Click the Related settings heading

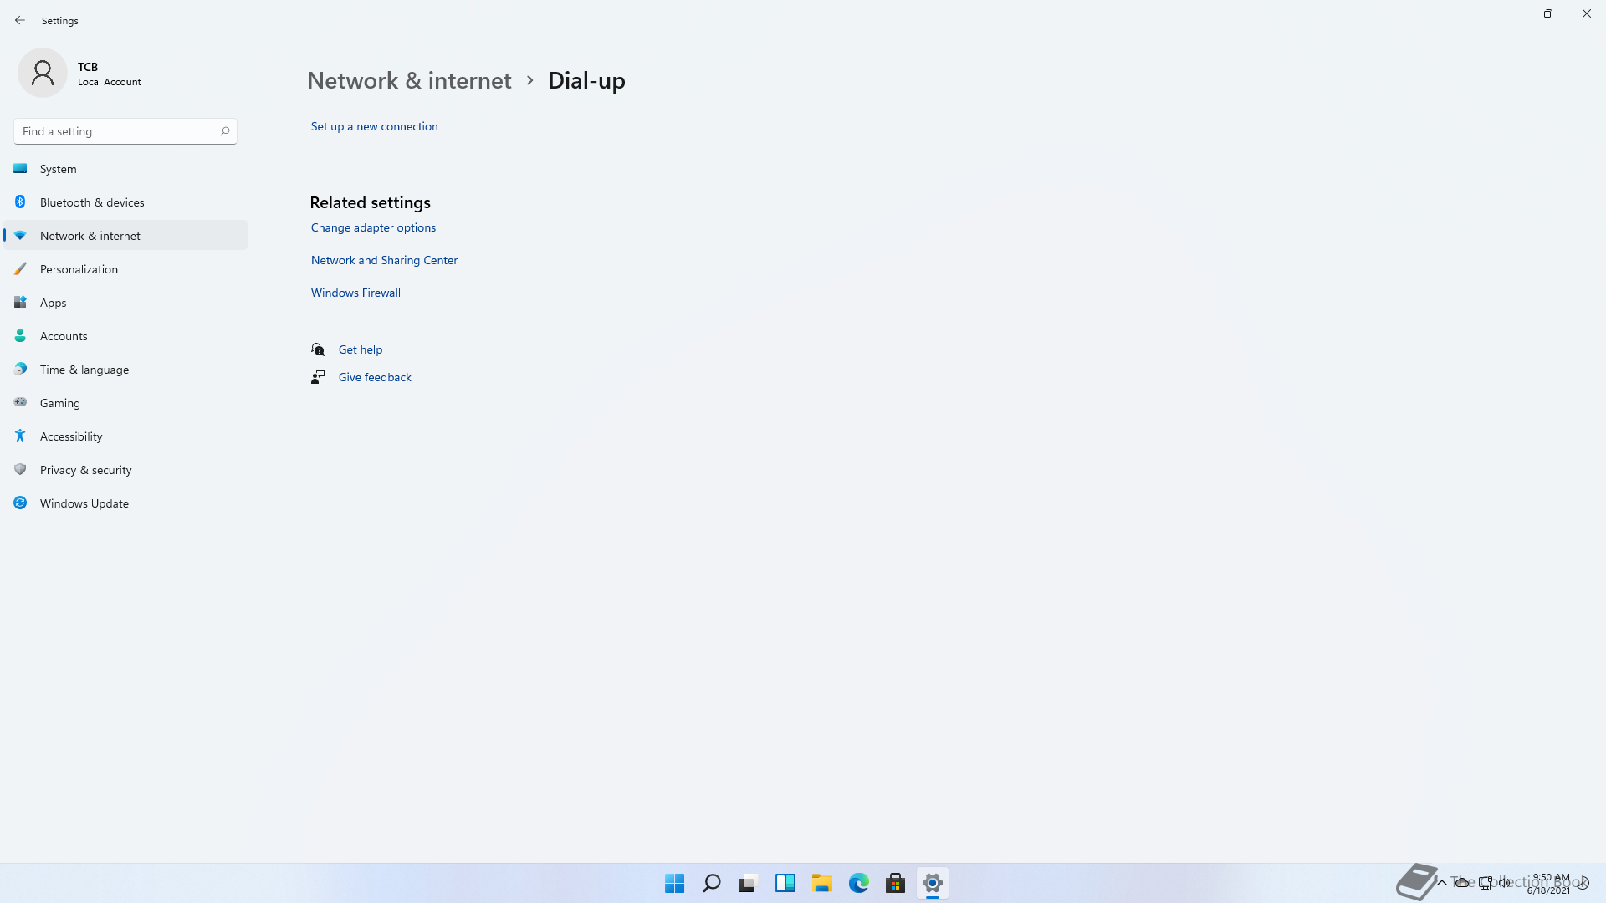[x=370, y=202]
